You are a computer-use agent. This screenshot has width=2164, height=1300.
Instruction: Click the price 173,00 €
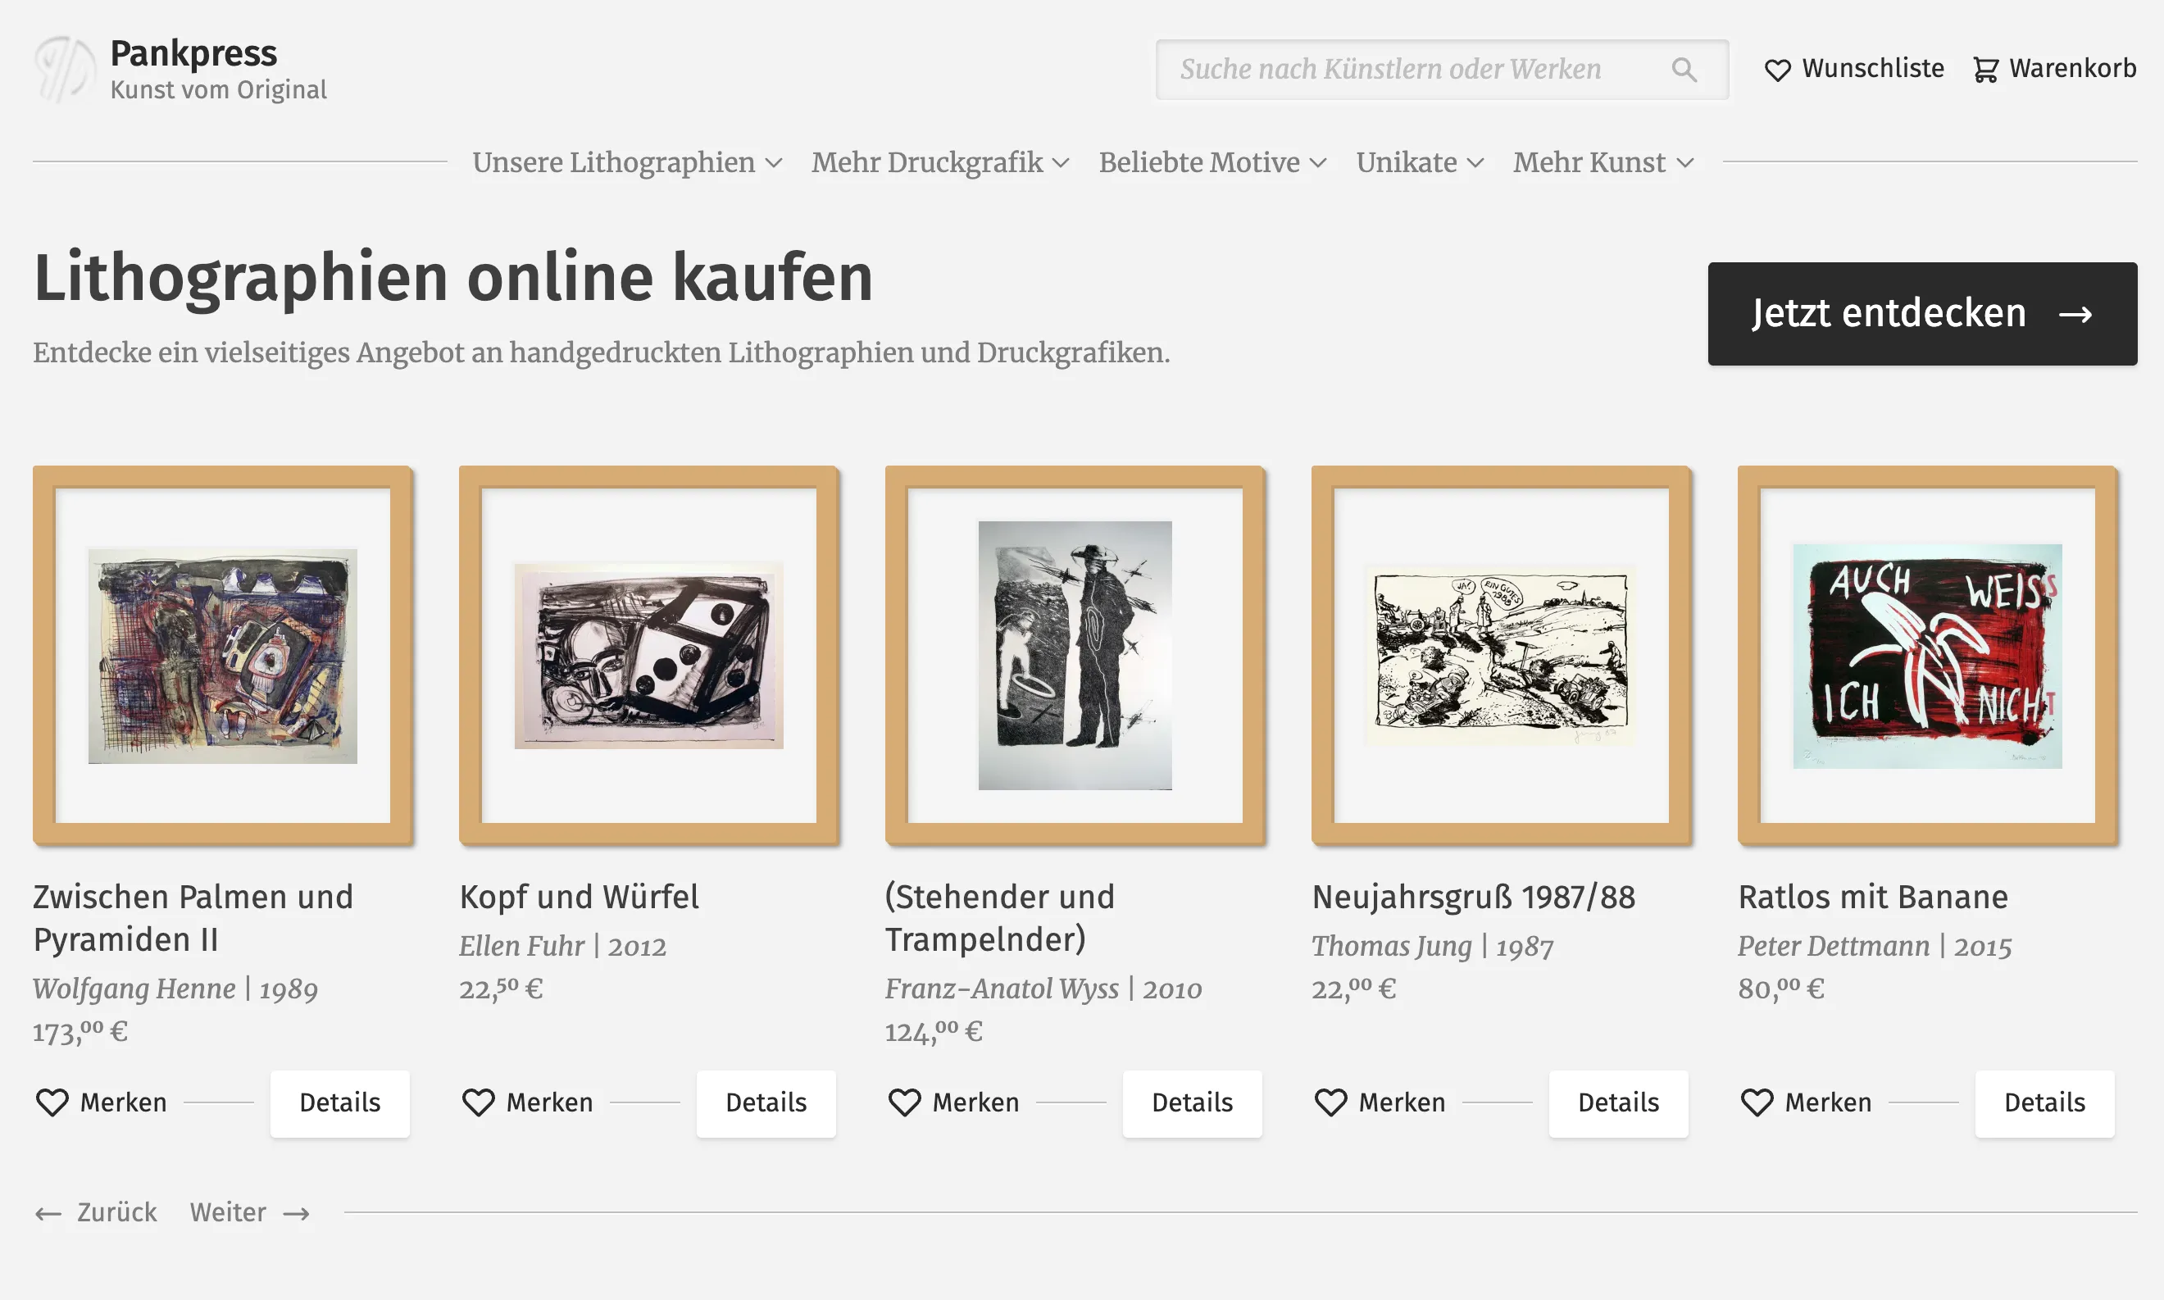pyautogui.click(x=80, y=1031)
